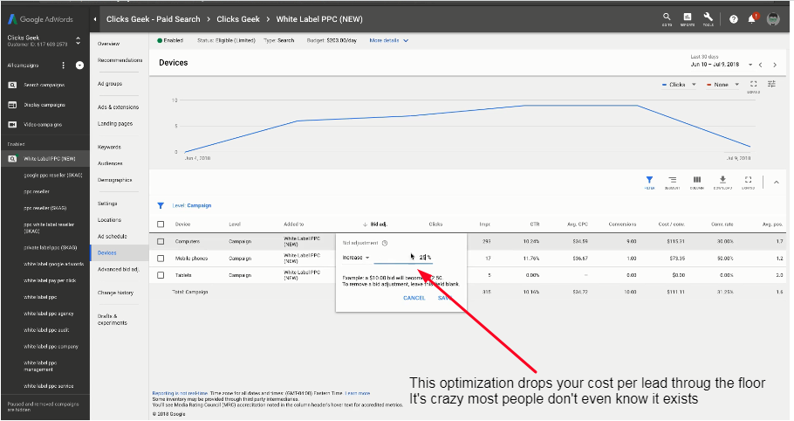Open Ad schedule from the page menu
Viewport: 794px width, 421px height.
[x=112, y=236]
